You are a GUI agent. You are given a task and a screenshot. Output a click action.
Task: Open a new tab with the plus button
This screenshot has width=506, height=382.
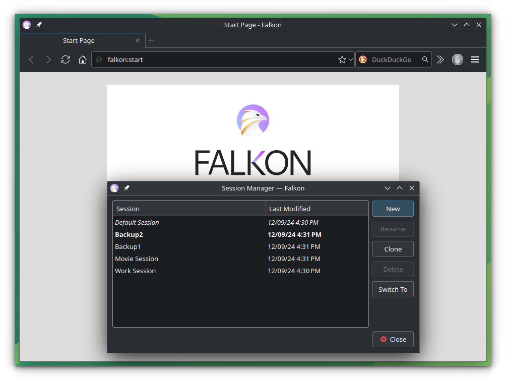click(x=151, y=40)
